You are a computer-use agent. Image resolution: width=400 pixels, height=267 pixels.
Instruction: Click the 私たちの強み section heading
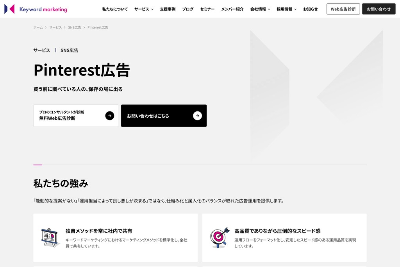tap(61, 183)
